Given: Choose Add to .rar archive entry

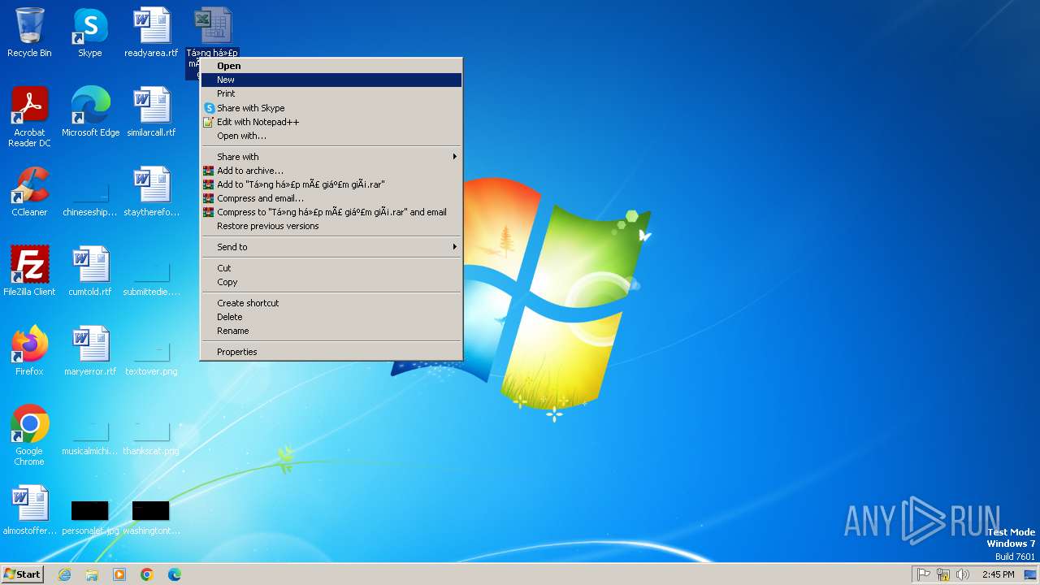Looking at the screenshot, I should pyautogui.click(x=331, y=184).
